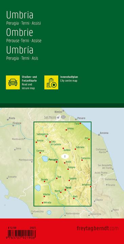Screen dimensions: 124x244
Task: Click the yellow car road map icon
Action: coord(13,82)
